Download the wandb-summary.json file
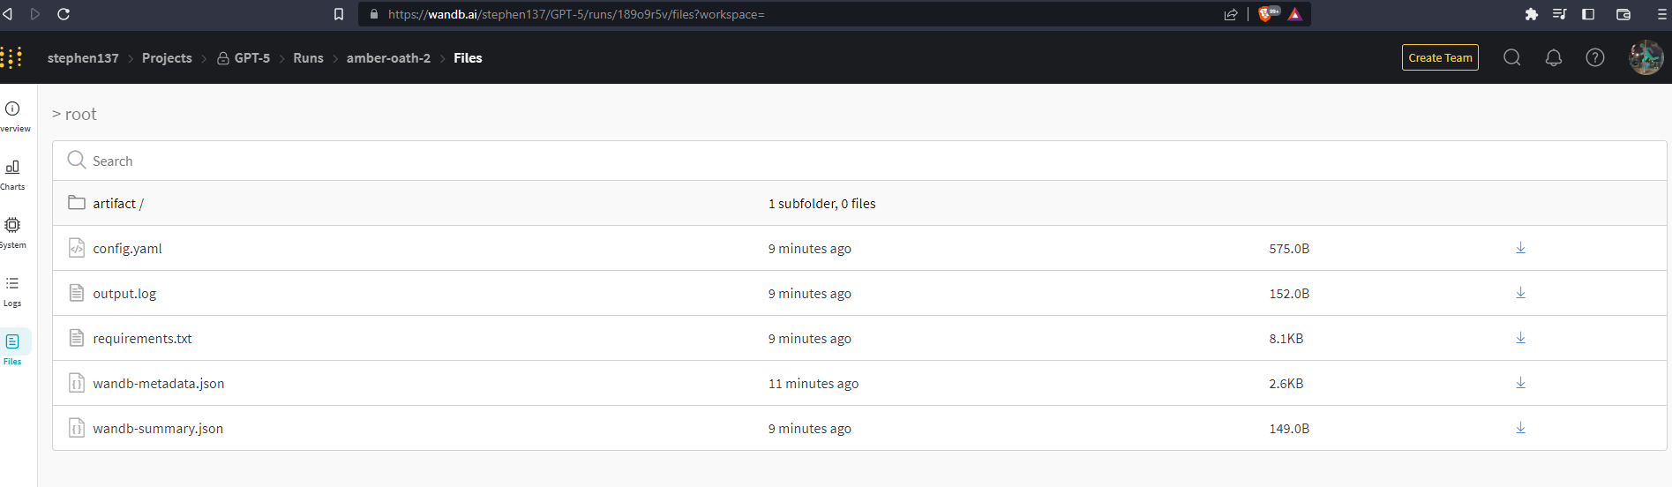The width and height of the screenshot is (1672, 487). point(1520,428)
